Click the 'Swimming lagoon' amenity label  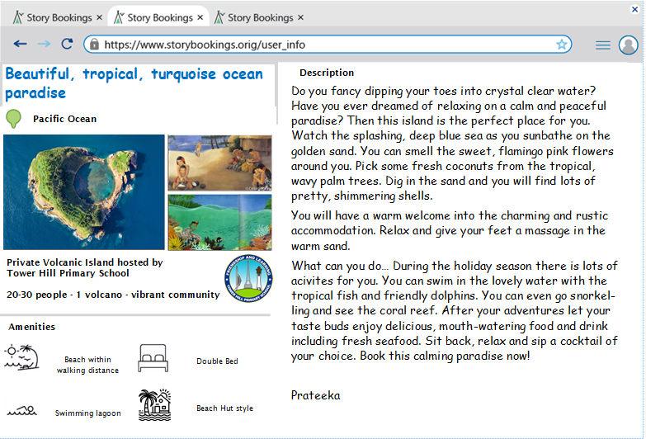88,413
